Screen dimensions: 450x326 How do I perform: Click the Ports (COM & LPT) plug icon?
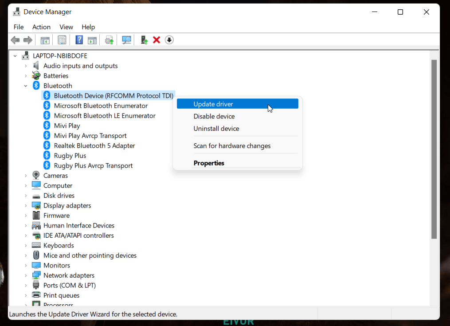(x=36, y=285)
